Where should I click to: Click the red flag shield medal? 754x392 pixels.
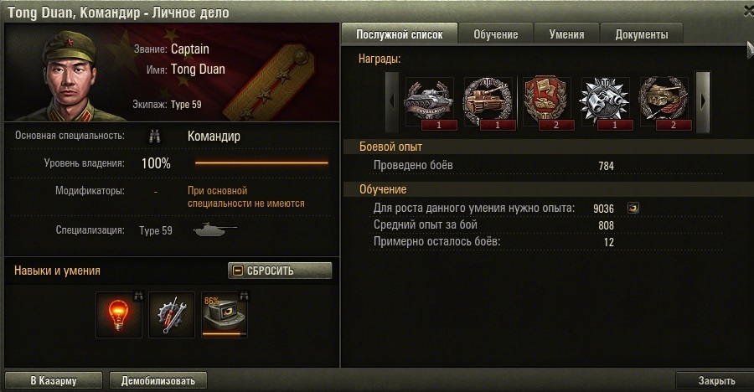tap(547, 103)
